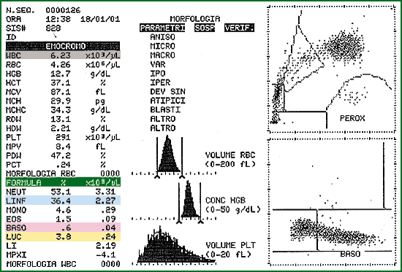Click the PLT count 291
Screen dimensions: 402x272
[x=63, y=137]
